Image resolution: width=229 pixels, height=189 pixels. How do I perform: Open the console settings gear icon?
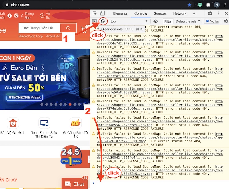coord(226,21)
